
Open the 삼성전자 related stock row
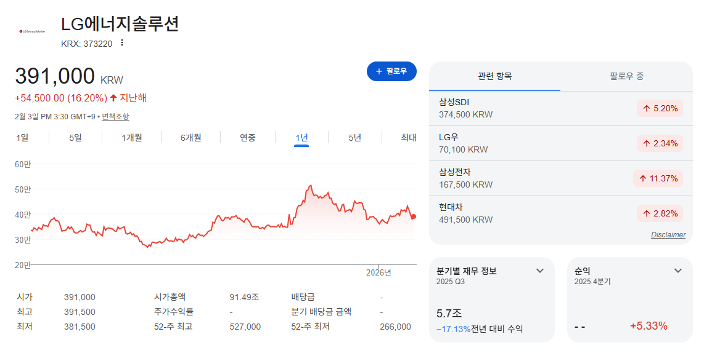tap(561, 178)
